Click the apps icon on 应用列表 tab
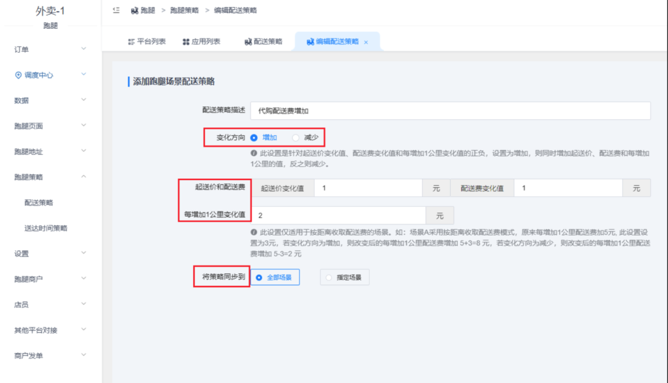The image size is (668, 383). pos(187,40)
